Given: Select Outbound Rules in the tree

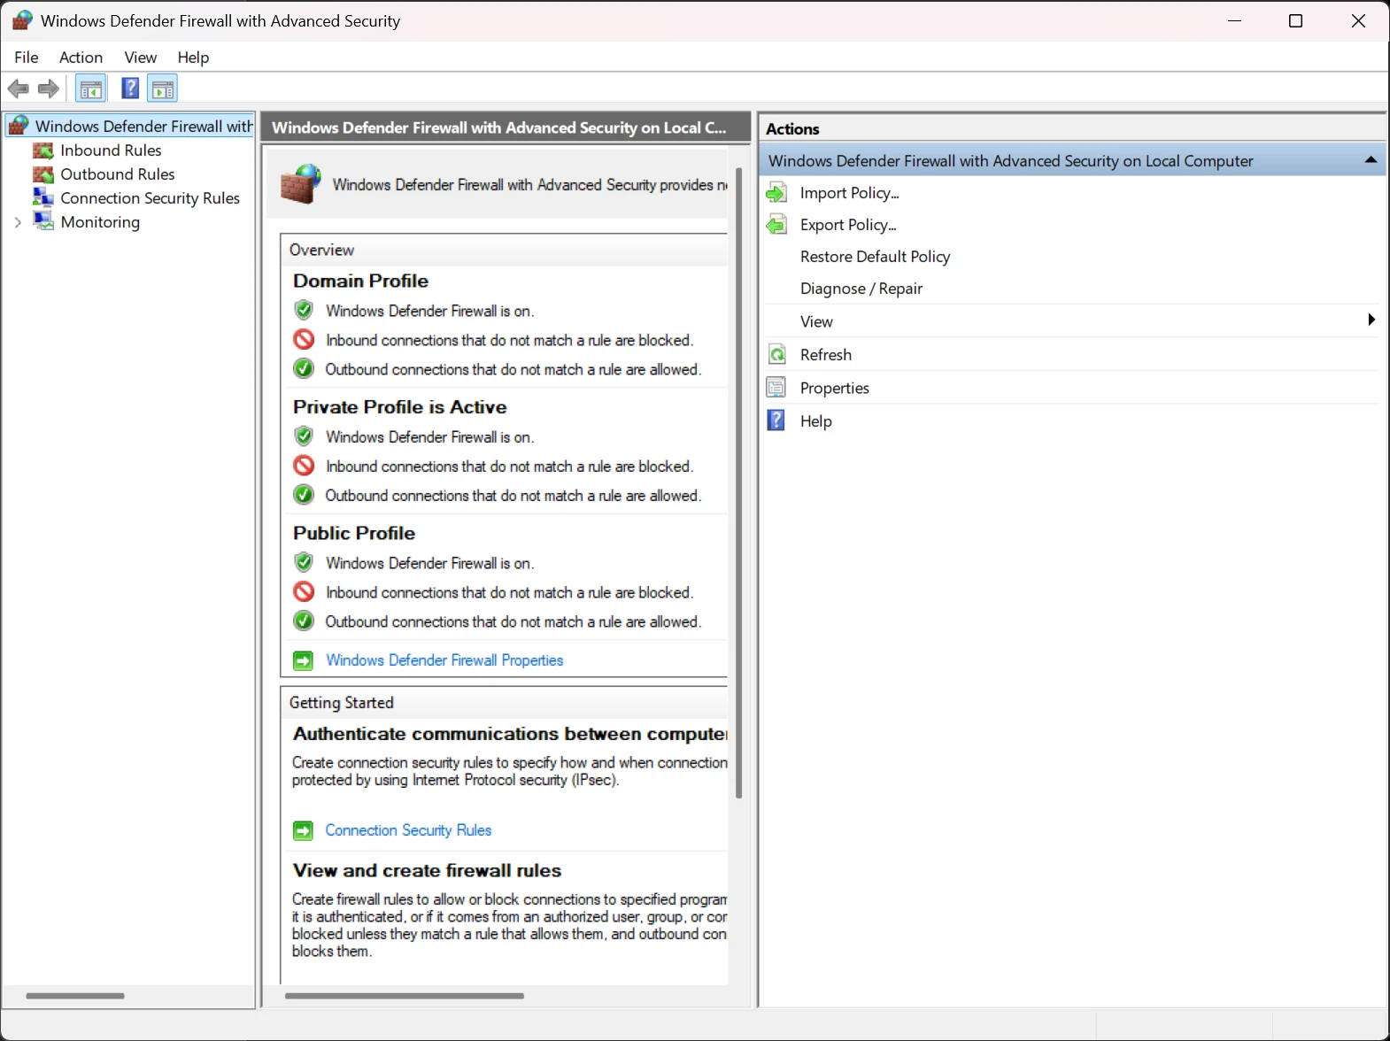Looking at the screenshot, I should coord(117,174).
